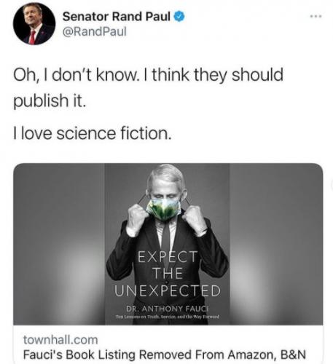Open the 'Fauci's Book Listing Removed' headline

(165, 355)
